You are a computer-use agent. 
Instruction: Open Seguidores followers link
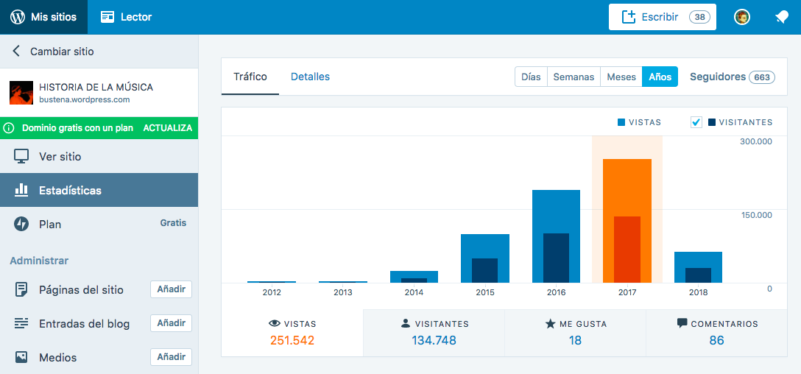point(718,77)
